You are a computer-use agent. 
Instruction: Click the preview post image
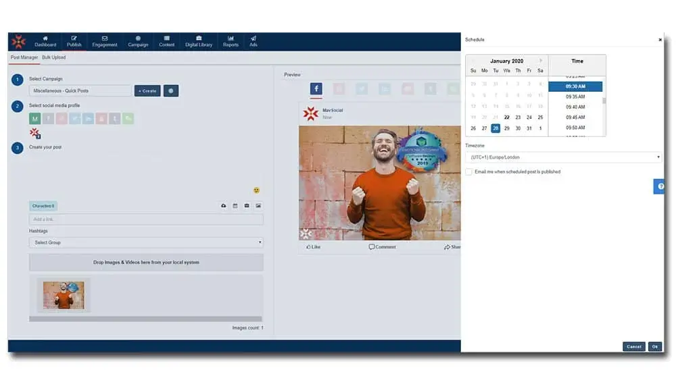[x=380, y=183]
